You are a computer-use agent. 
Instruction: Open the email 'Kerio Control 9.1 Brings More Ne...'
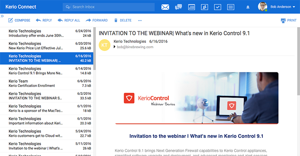point(47,71)
